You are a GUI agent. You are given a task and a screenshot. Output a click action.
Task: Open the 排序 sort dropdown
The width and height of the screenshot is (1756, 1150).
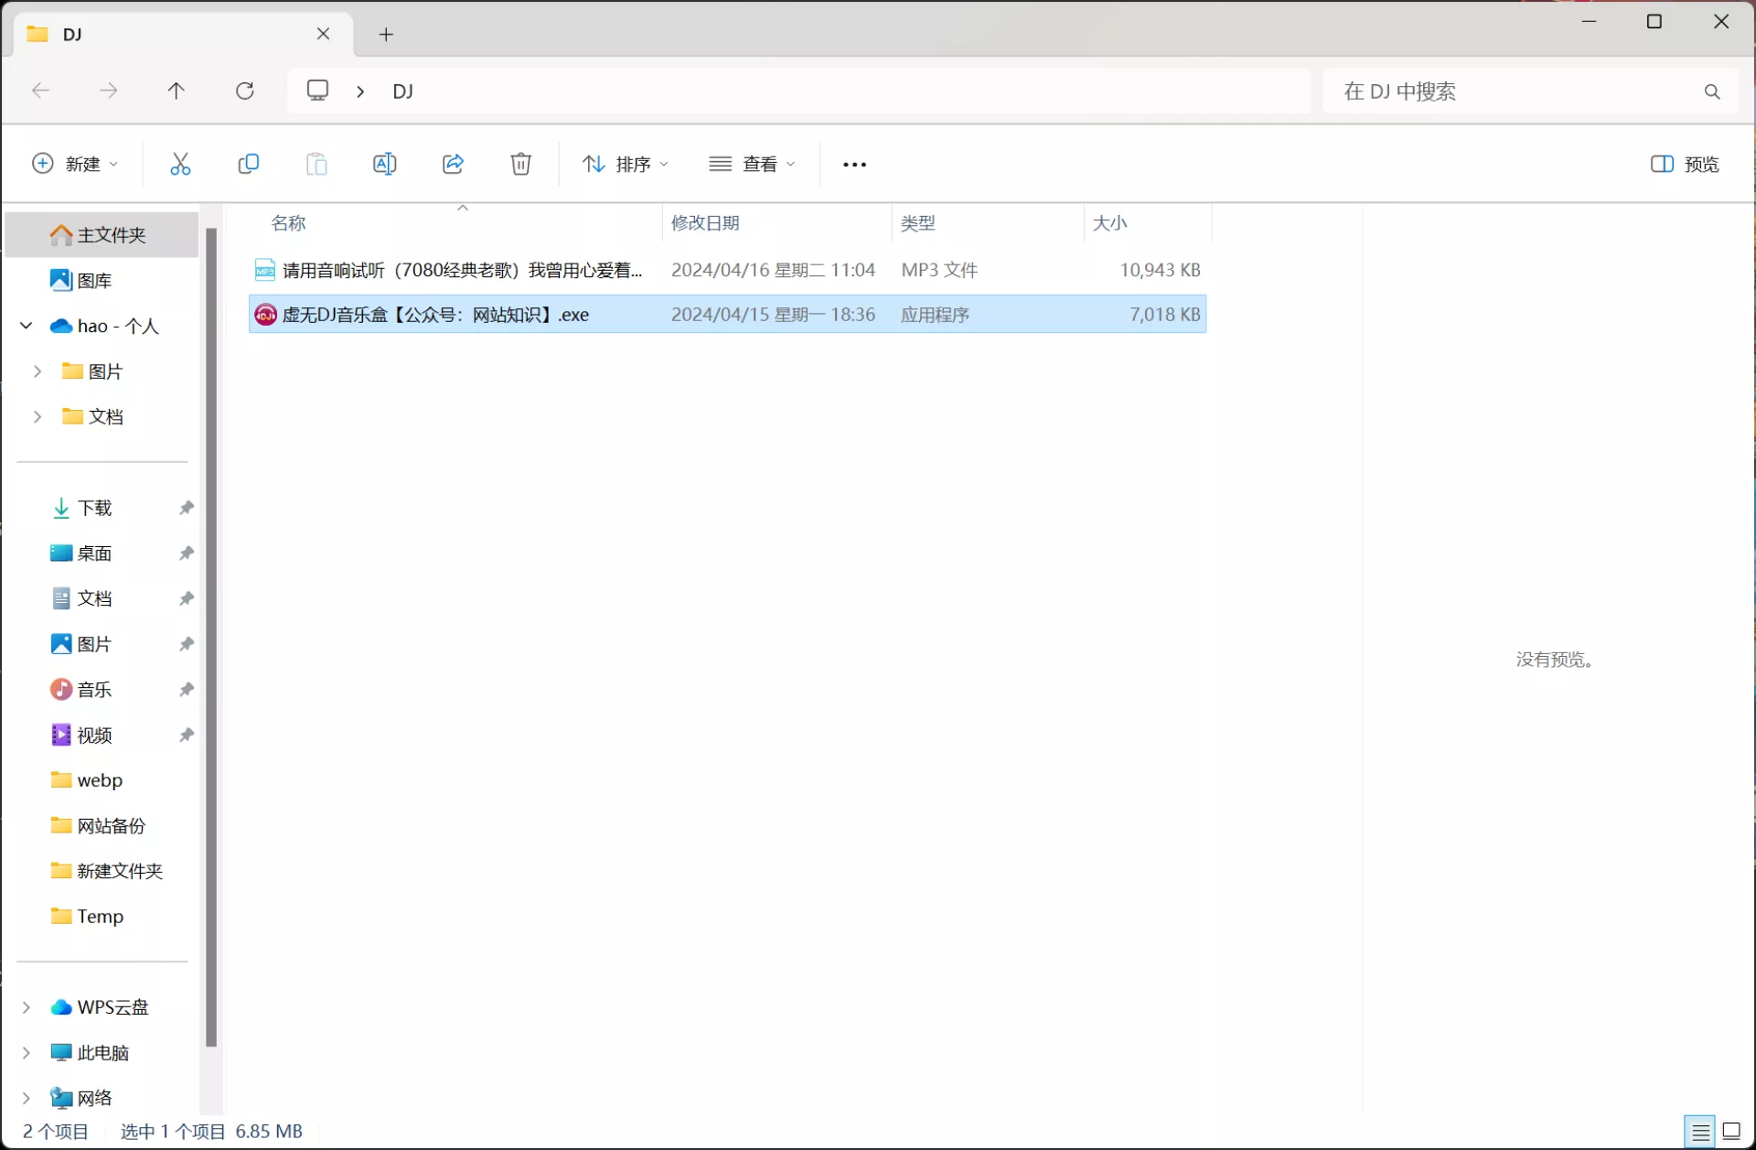point(626,164)
